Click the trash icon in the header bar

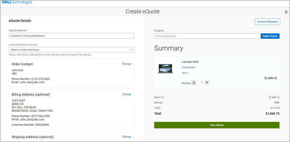(286, 12)
